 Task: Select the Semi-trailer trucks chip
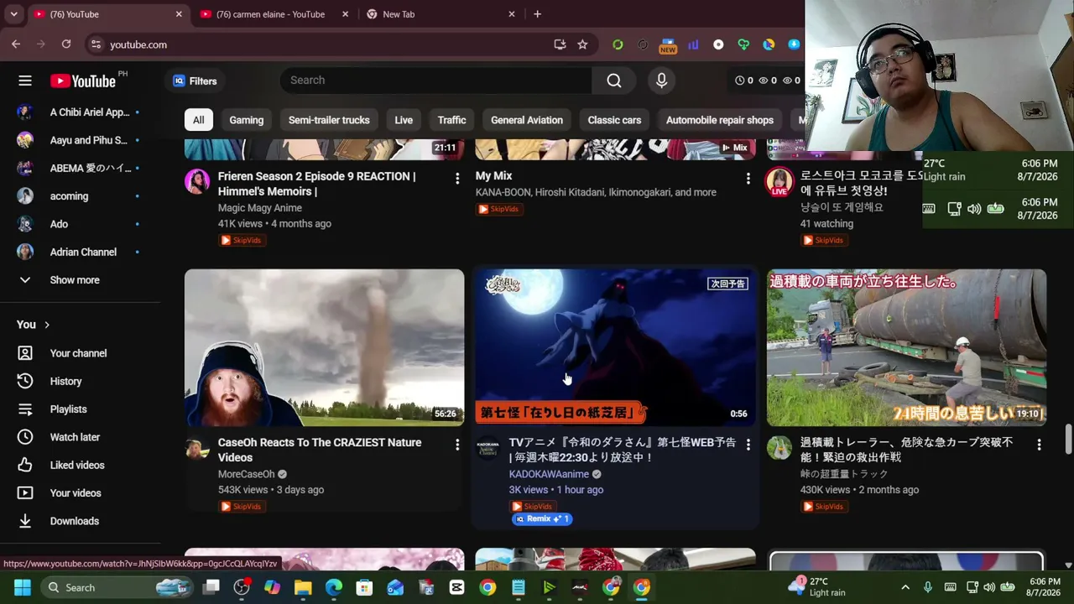click(329, 120)
